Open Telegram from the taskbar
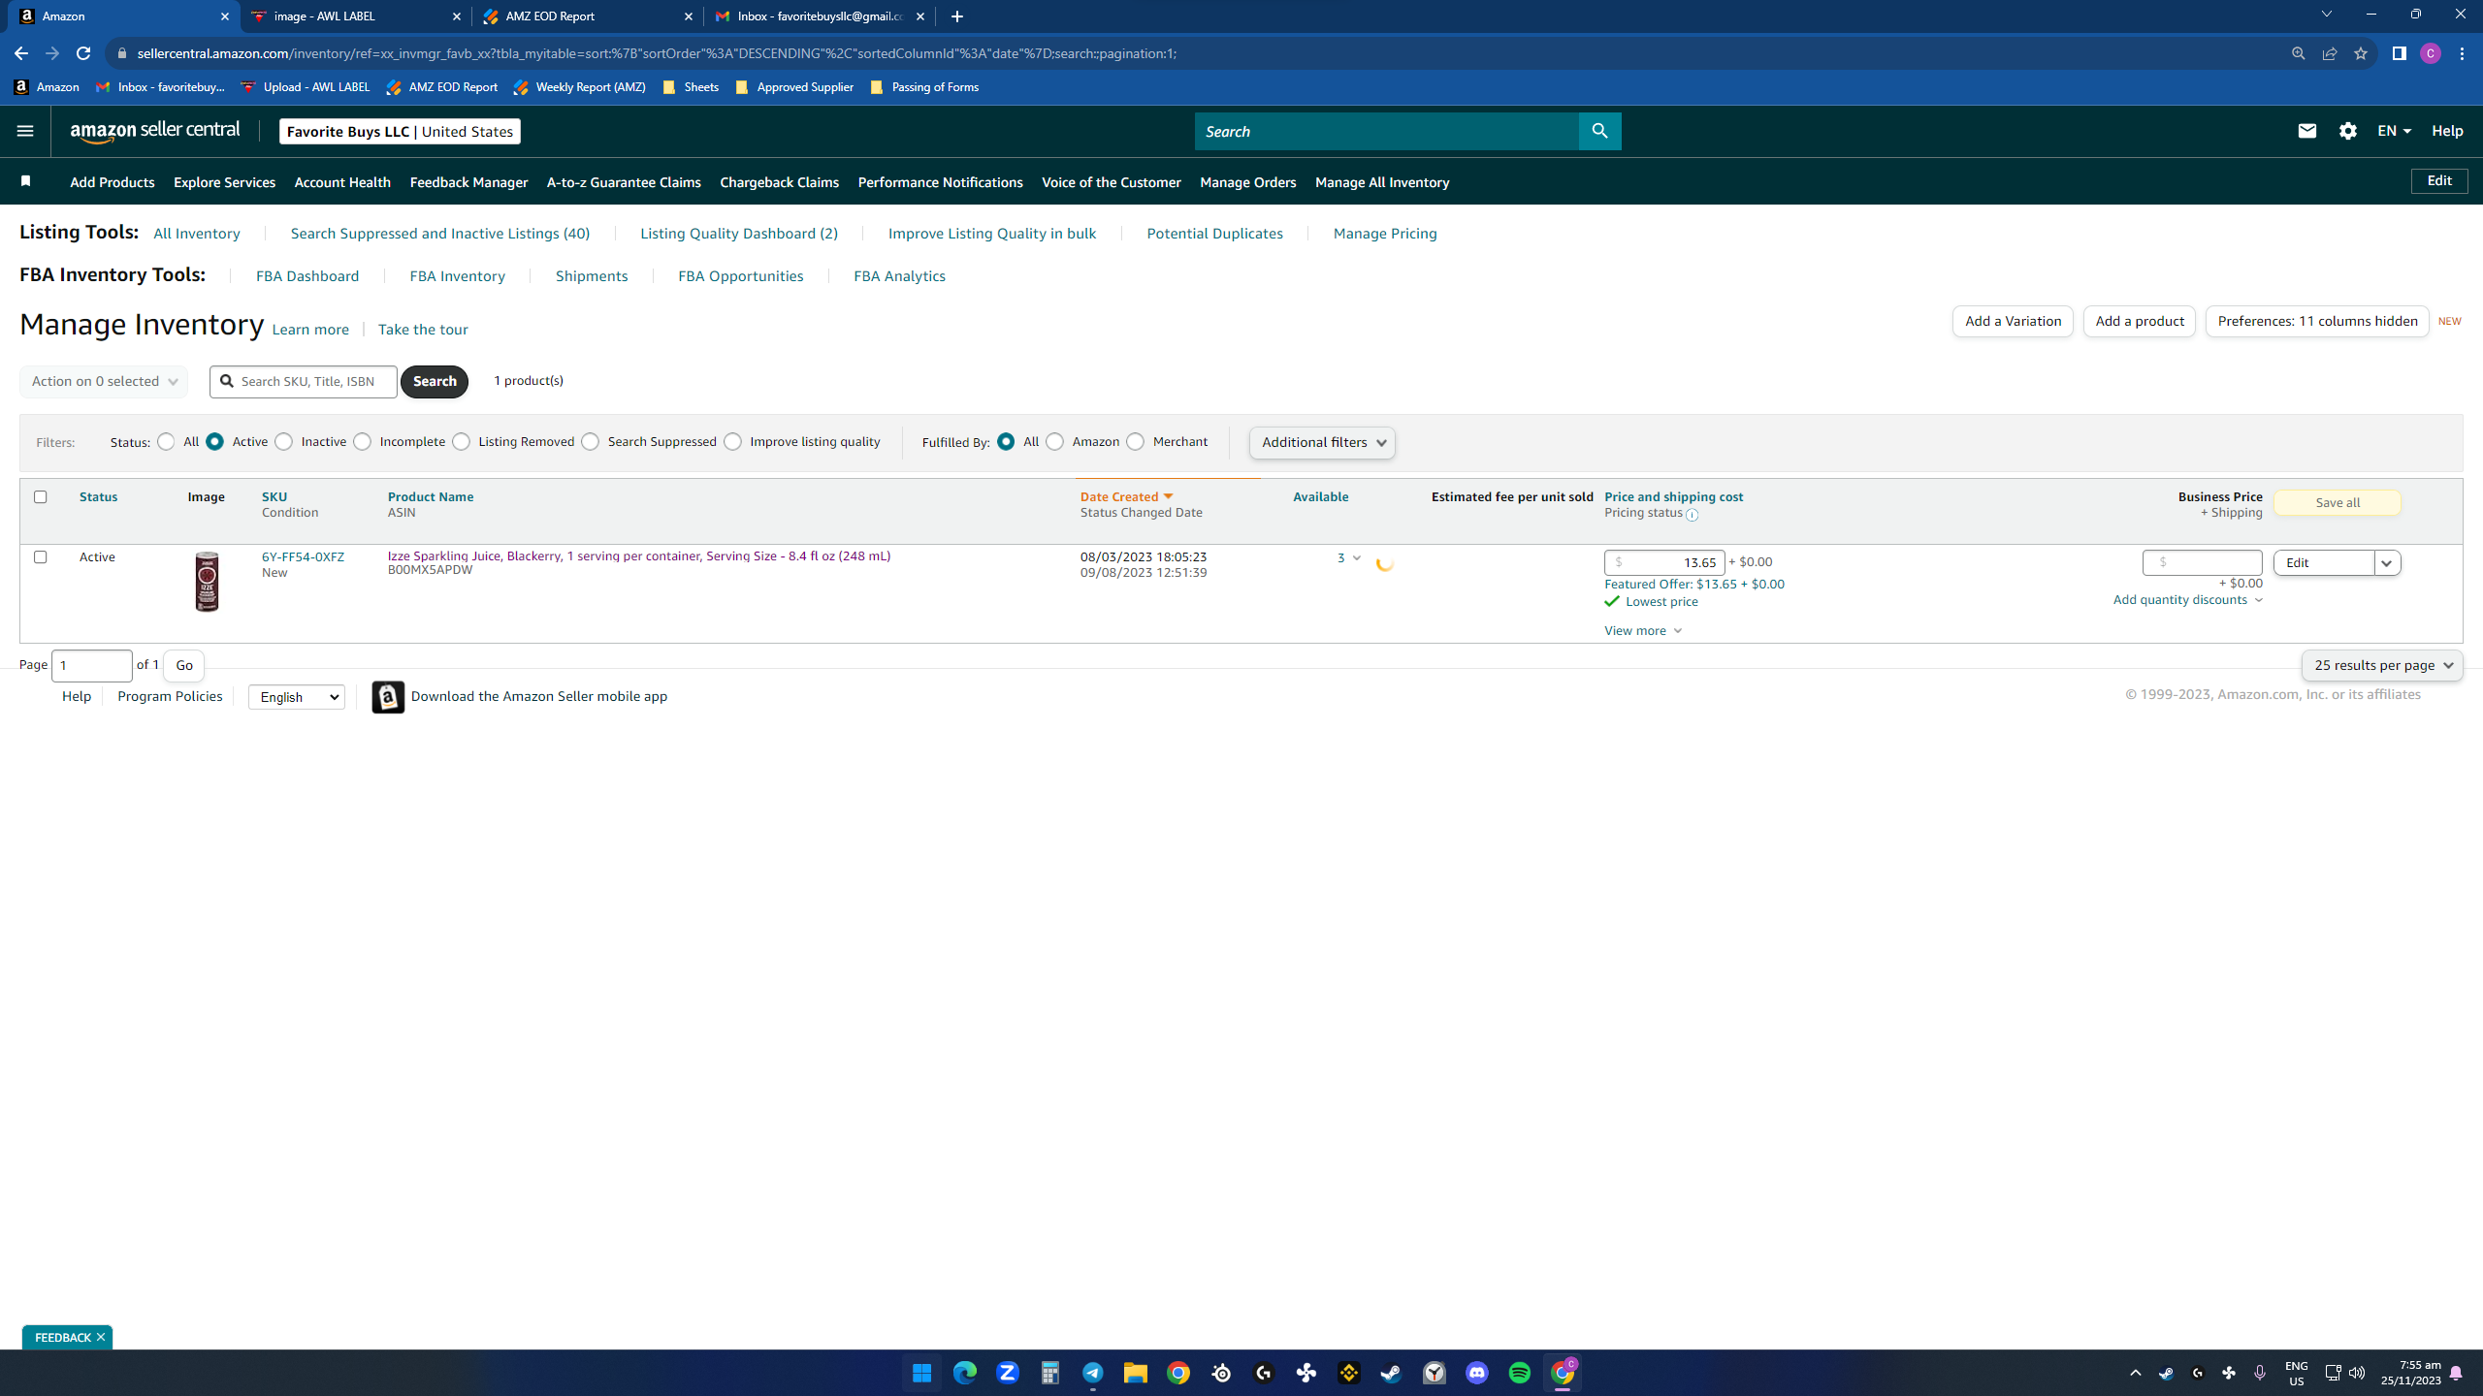 (1093, 1373)
